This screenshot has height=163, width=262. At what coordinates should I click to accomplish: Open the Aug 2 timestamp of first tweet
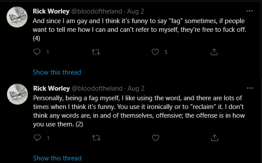135,11
